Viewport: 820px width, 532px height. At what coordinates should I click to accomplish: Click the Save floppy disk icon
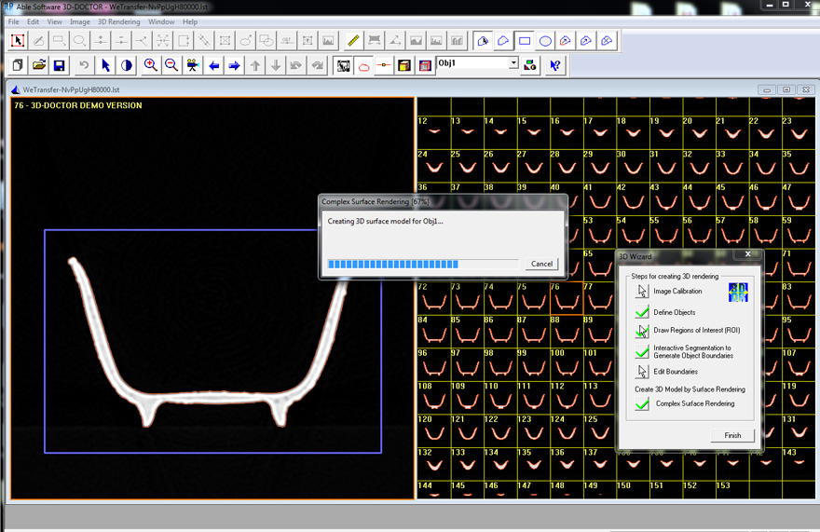coord(60,65)
